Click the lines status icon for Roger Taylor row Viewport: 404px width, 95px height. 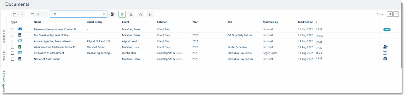(x=385, y=53)
